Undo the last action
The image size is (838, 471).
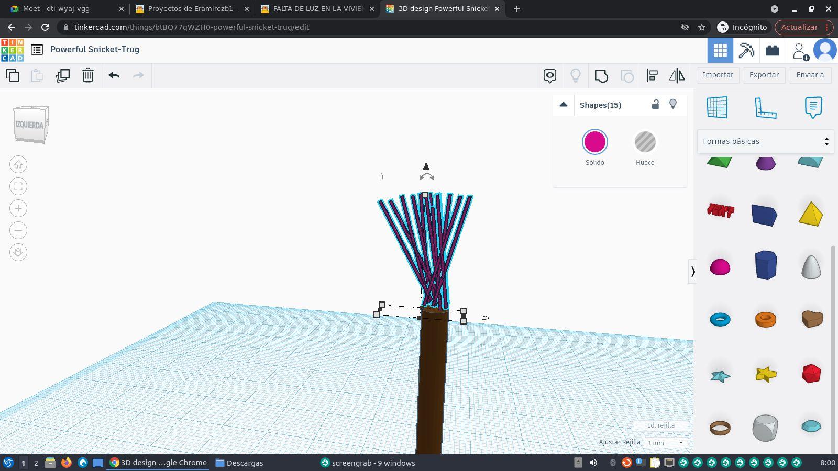tap(114, 75)
